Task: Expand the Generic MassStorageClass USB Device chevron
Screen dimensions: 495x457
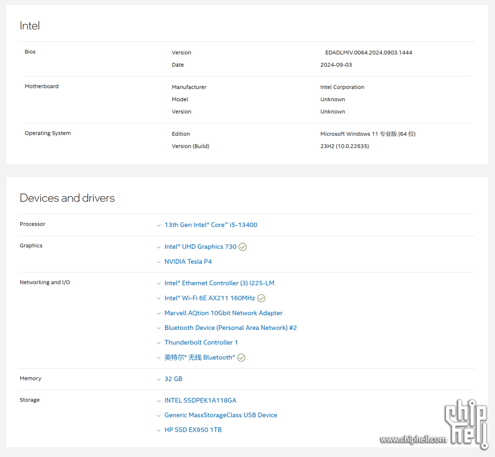Action: (x=159, y=416)
